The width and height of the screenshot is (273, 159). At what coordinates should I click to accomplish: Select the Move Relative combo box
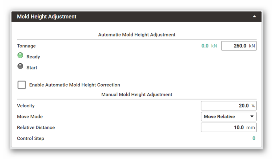(228, 117)
